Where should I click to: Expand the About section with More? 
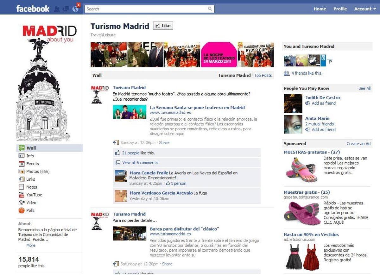click(x=31, y=245)
